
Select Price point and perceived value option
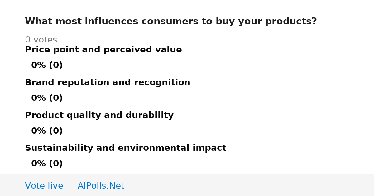[103, 50]
